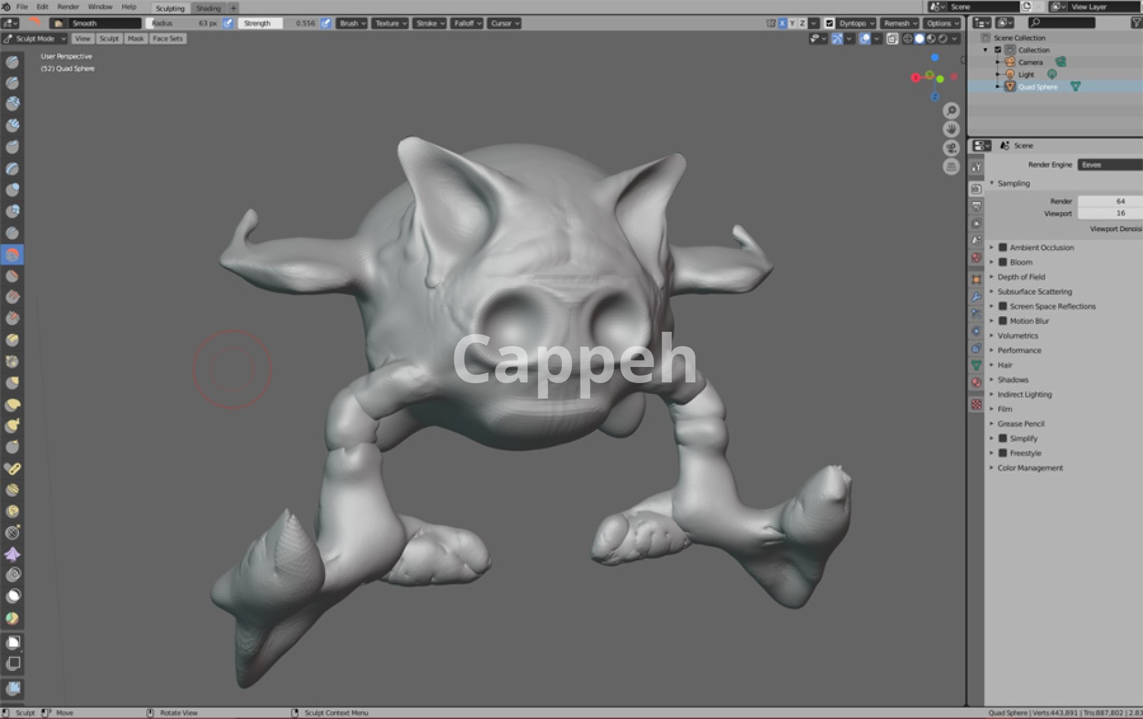Select the Annotate tool at toolbar bottom
This screenshot has width=1143, height=719.
[x=13, y=688]
